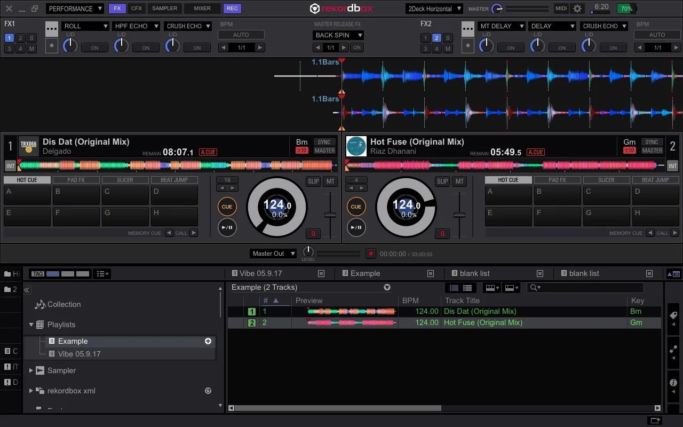Toggle the REC panel button
The image size is (683, 427).
(x=232, y=9)
